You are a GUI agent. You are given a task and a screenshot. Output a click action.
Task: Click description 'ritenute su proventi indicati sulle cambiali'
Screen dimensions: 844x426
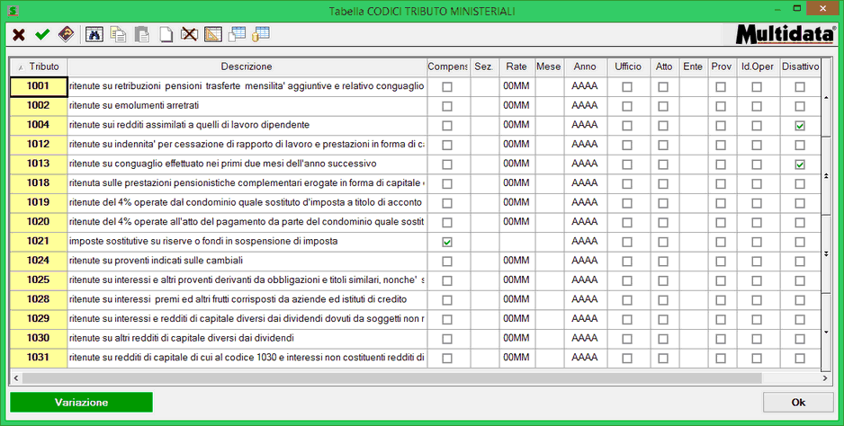click(156, 261)
